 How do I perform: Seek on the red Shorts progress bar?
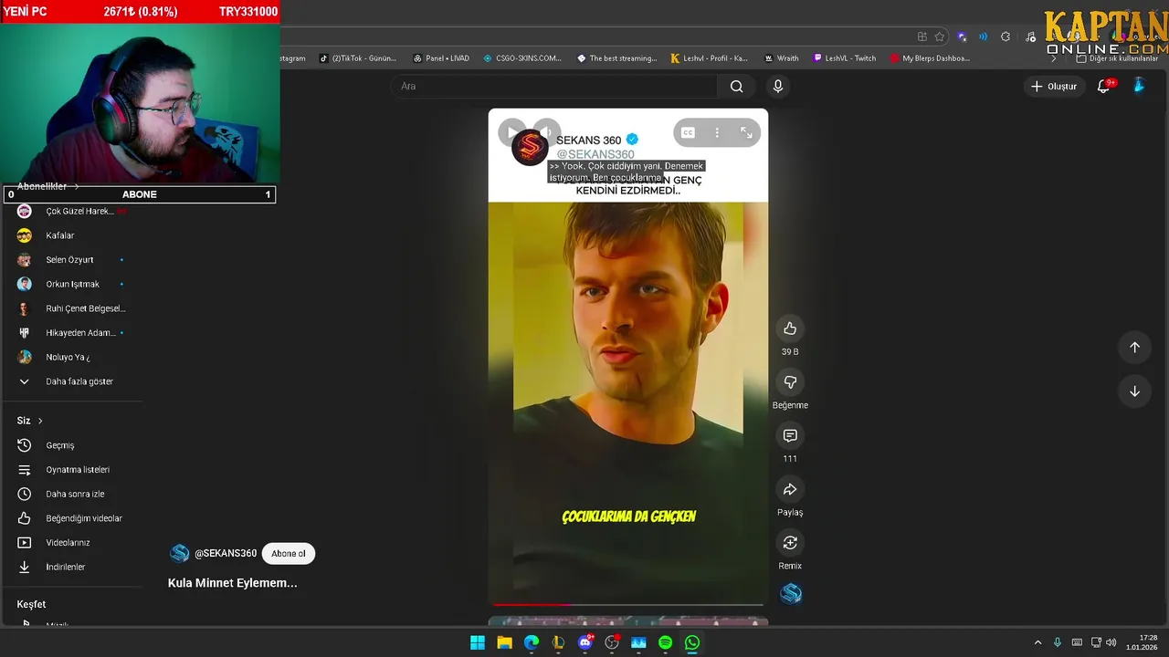(628, 604)
